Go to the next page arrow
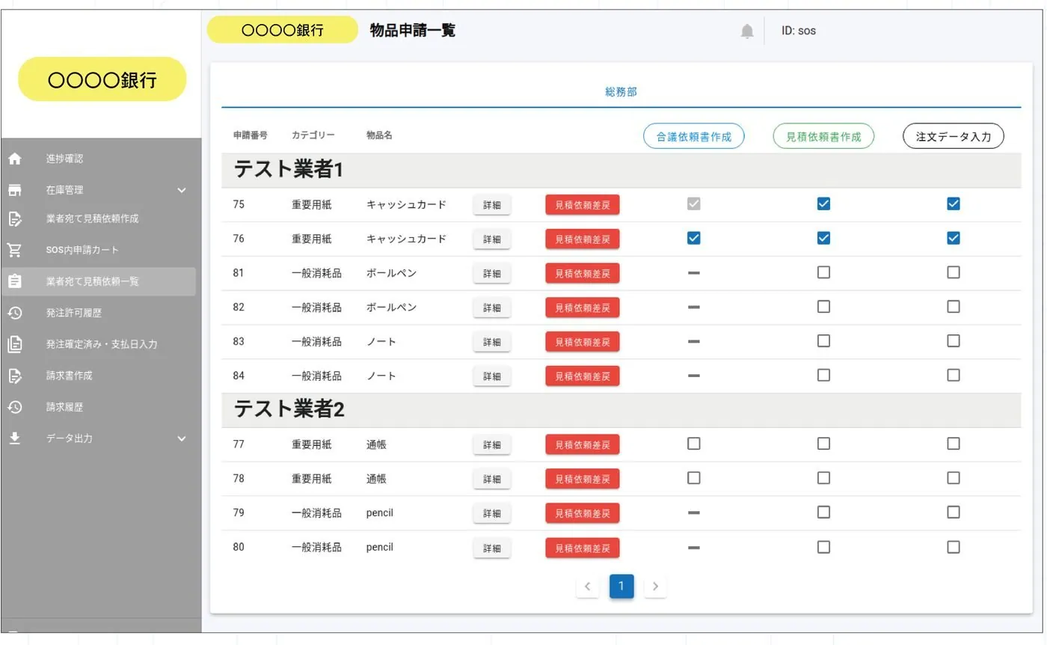 [655, 587]
